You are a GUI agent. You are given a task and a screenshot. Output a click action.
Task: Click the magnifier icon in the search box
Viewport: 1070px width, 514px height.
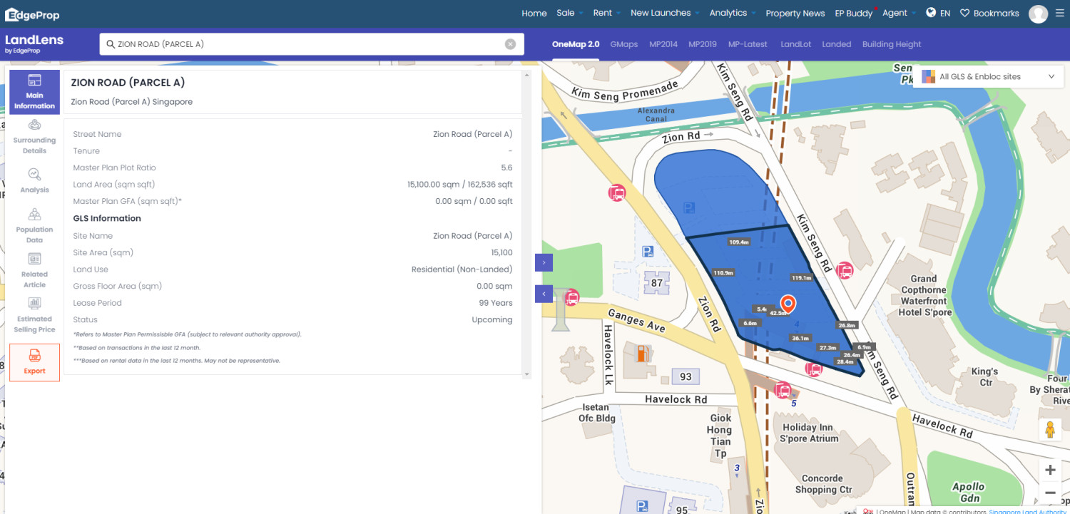click(111, 44)
